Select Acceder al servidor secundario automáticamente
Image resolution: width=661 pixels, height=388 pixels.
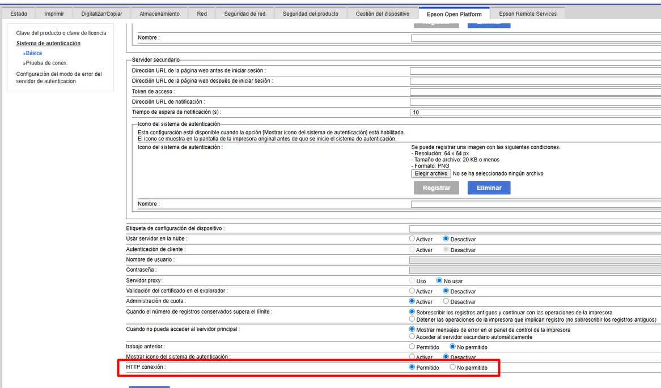[x=412, y=336]
